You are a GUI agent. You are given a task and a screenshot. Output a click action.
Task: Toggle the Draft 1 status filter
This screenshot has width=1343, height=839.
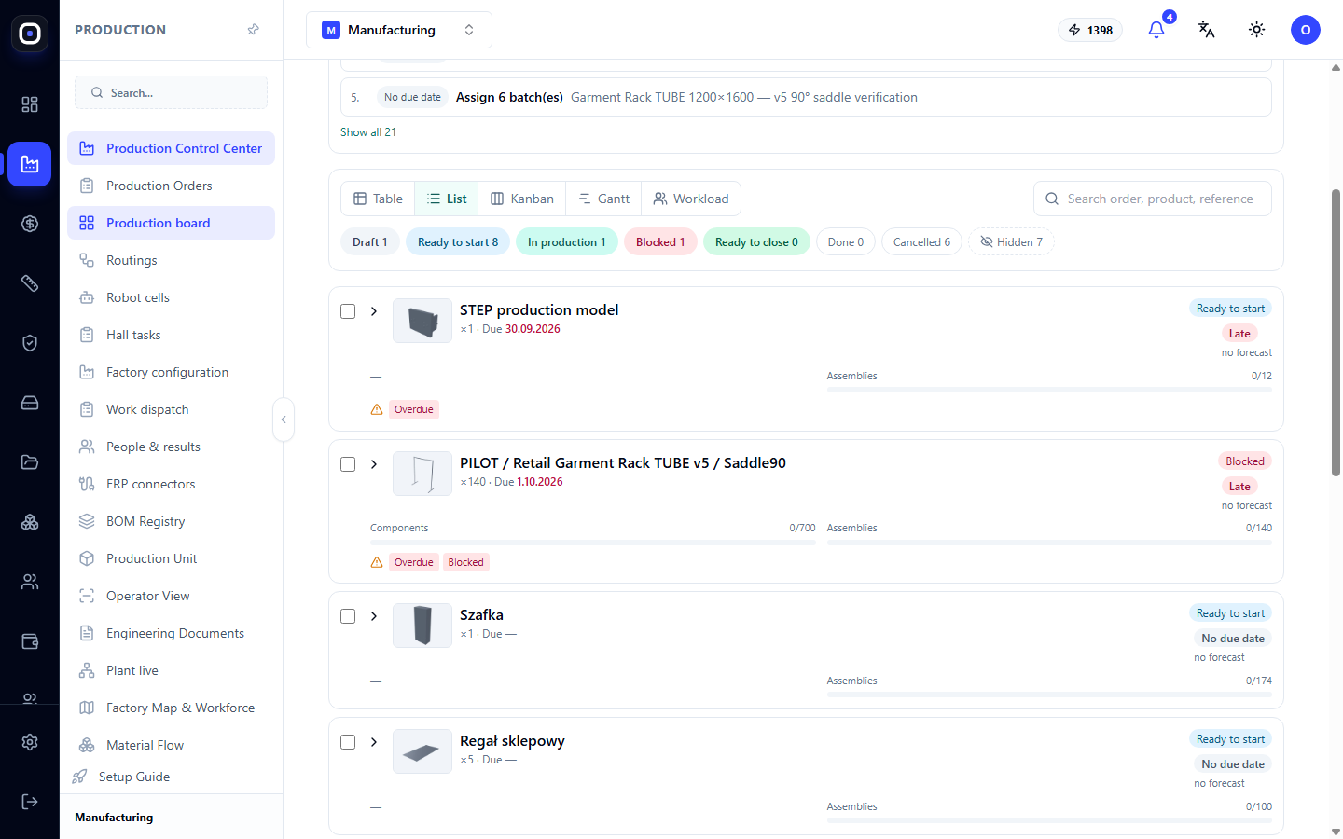[370, 242]
